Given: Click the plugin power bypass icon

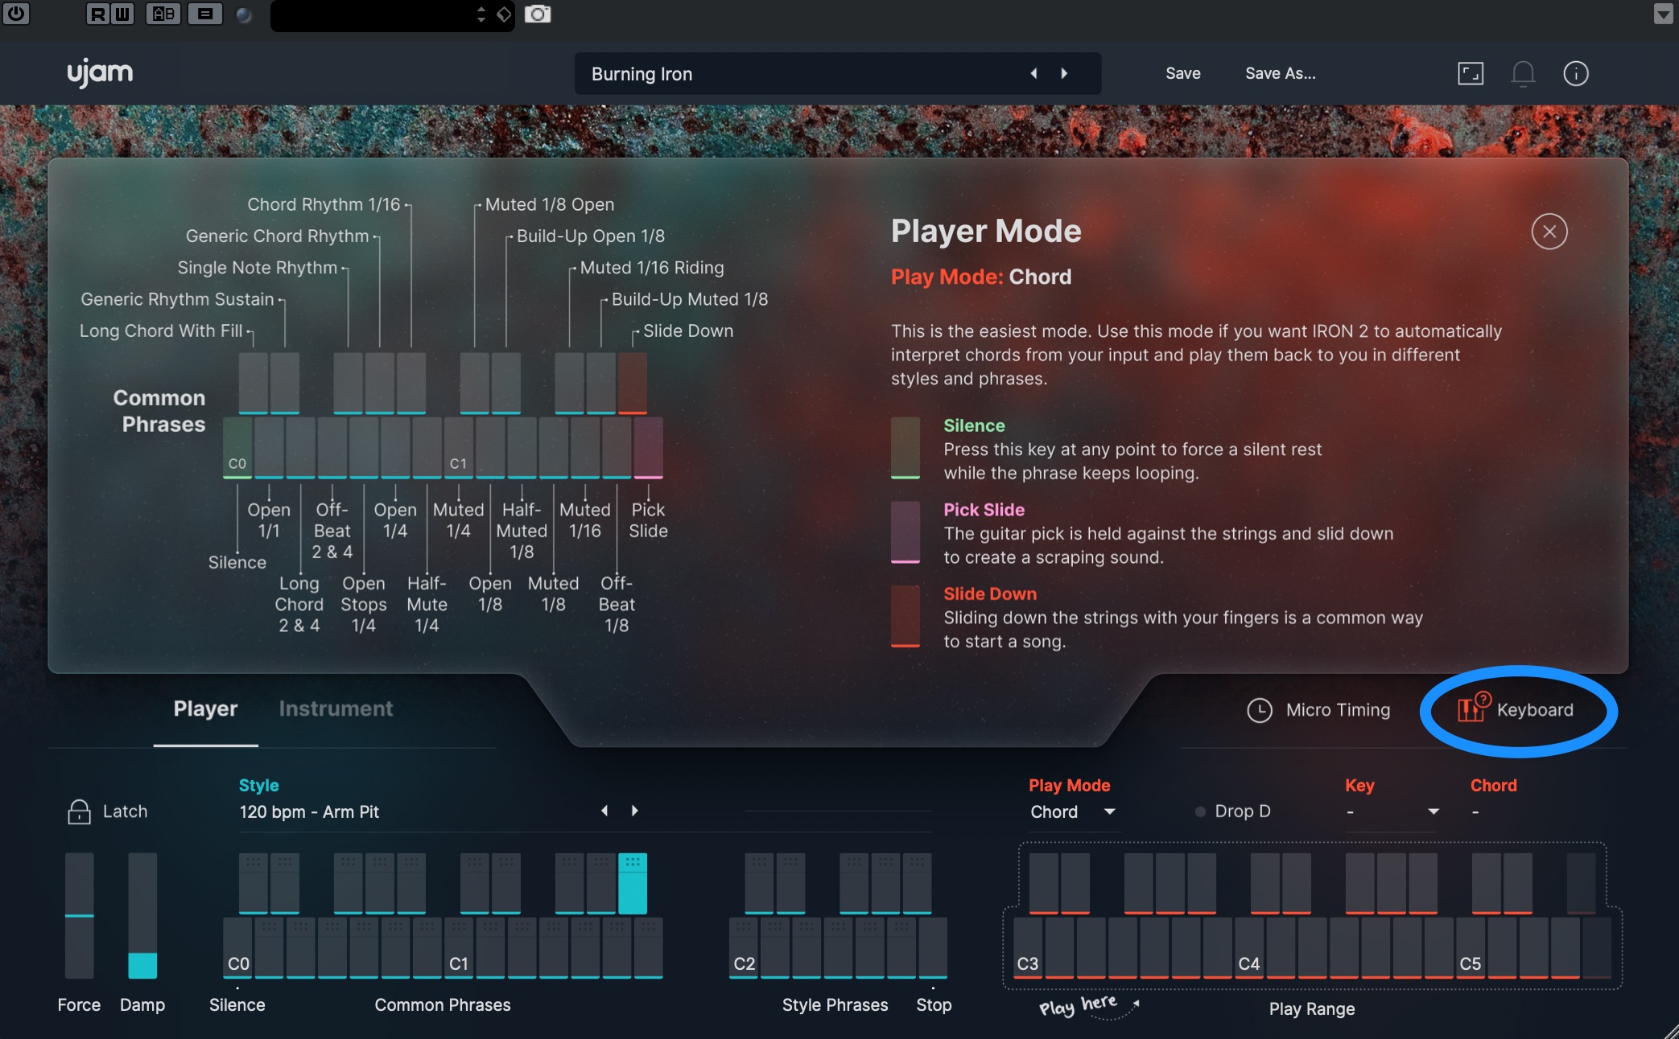Looking at the screenshot, I should [x=15, y=14].
